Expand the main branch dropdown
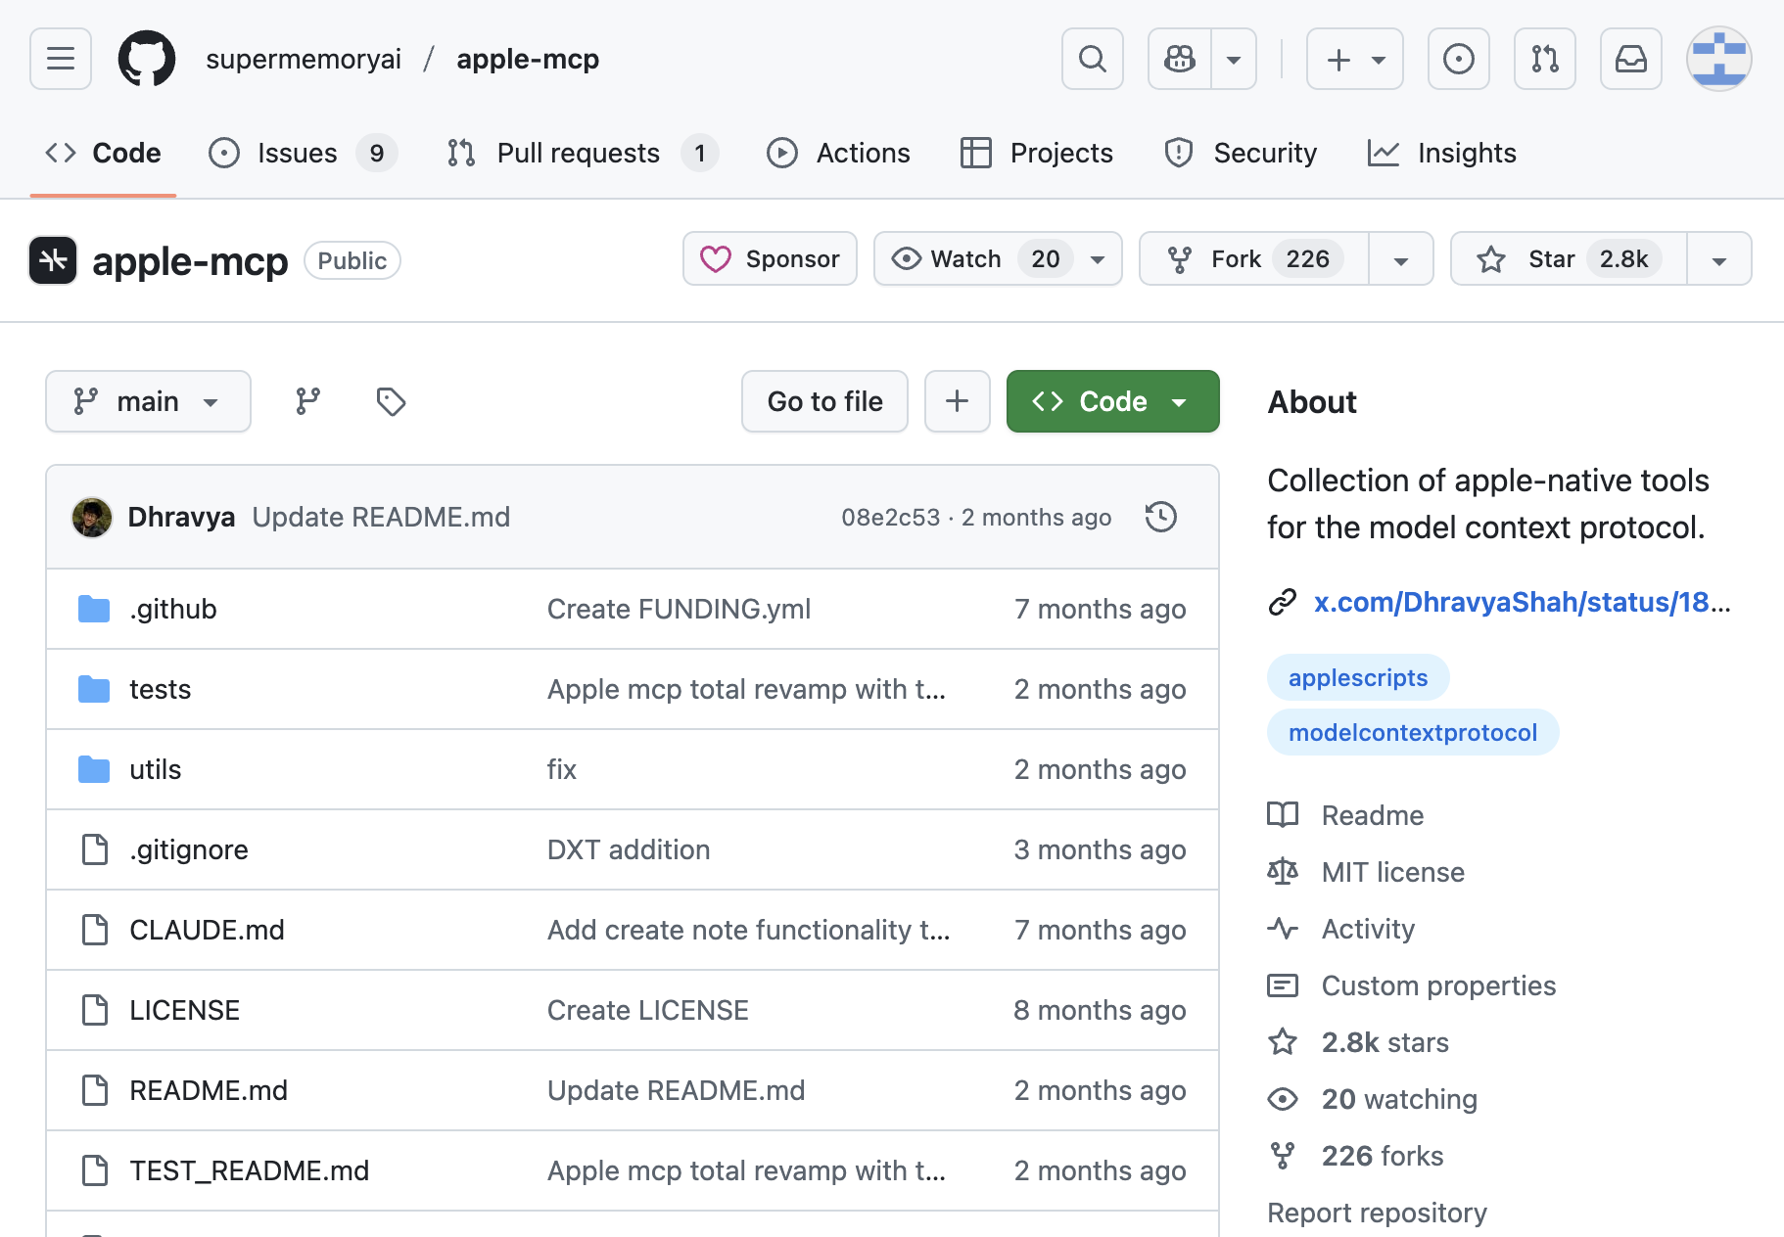This screenshot has height=1237, width=1784. 148,401
